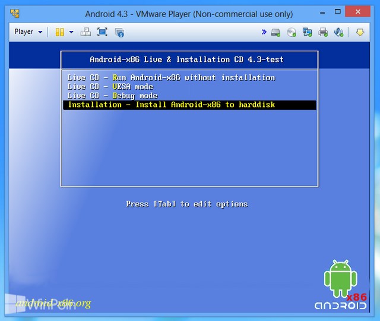Select Live CD Run Android-x86 without installation
The width and height of the screenshot is (380, 321).
tap(171, 78)
